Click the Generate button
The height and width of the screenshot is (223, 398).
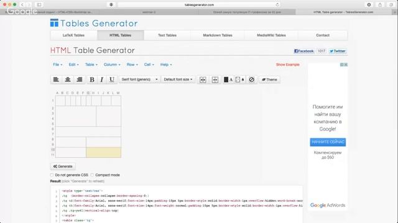pyautogui.click(x=63, y=167)
